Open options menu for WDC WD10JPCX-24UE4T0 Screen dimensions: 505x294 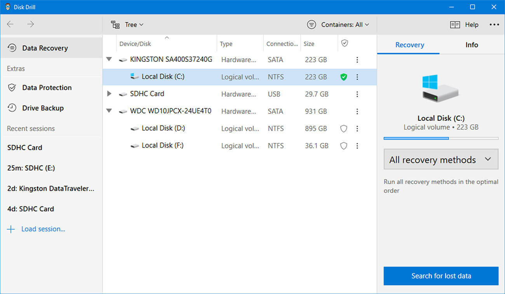coord(357,111)
